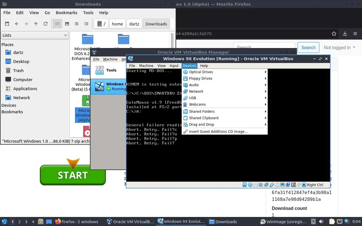Click the keyboard capture arrow icon beside Right Ctrl
This screenshot has height=226, width=362.
click(x=304, y=185)
